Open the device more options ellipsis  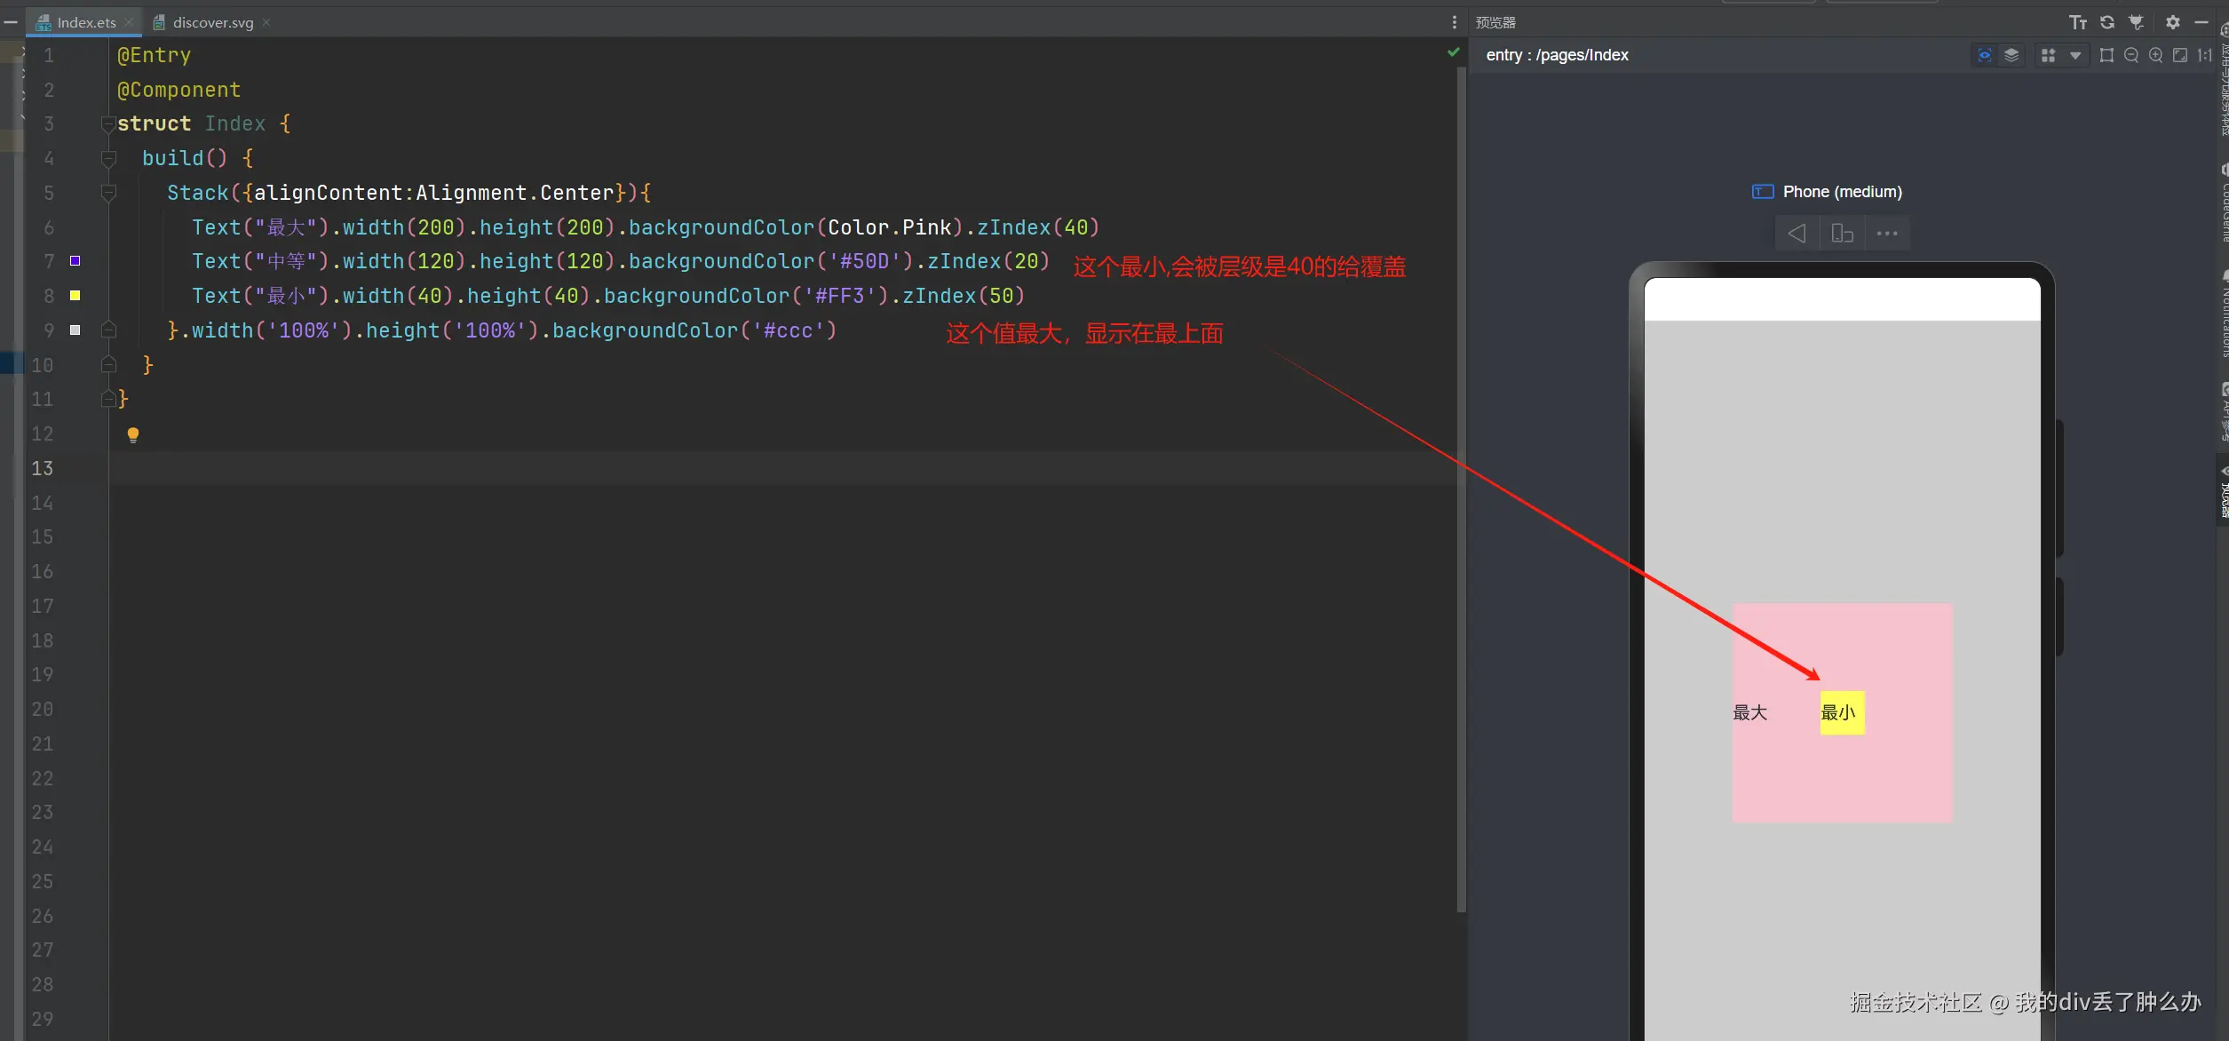tap(1887, 234)
